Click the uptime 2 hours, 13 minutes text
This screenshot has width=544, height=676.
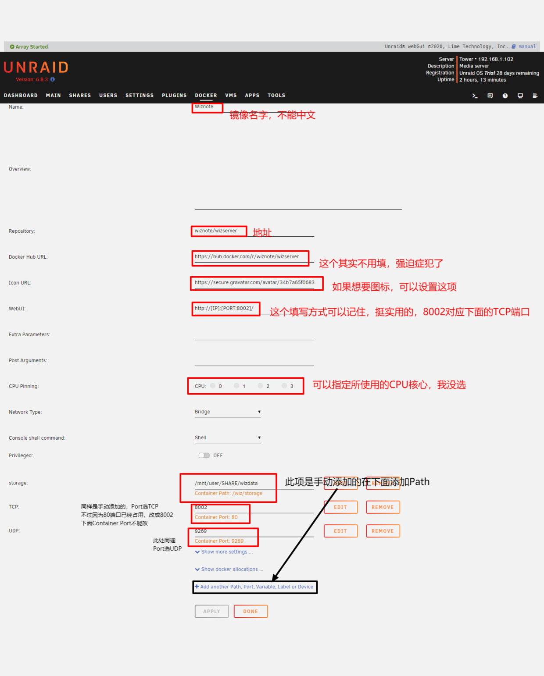pos(483,80)
